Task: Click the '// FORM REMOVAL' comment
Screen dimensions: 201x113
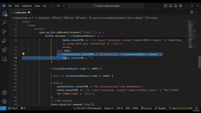Action: 62,101
